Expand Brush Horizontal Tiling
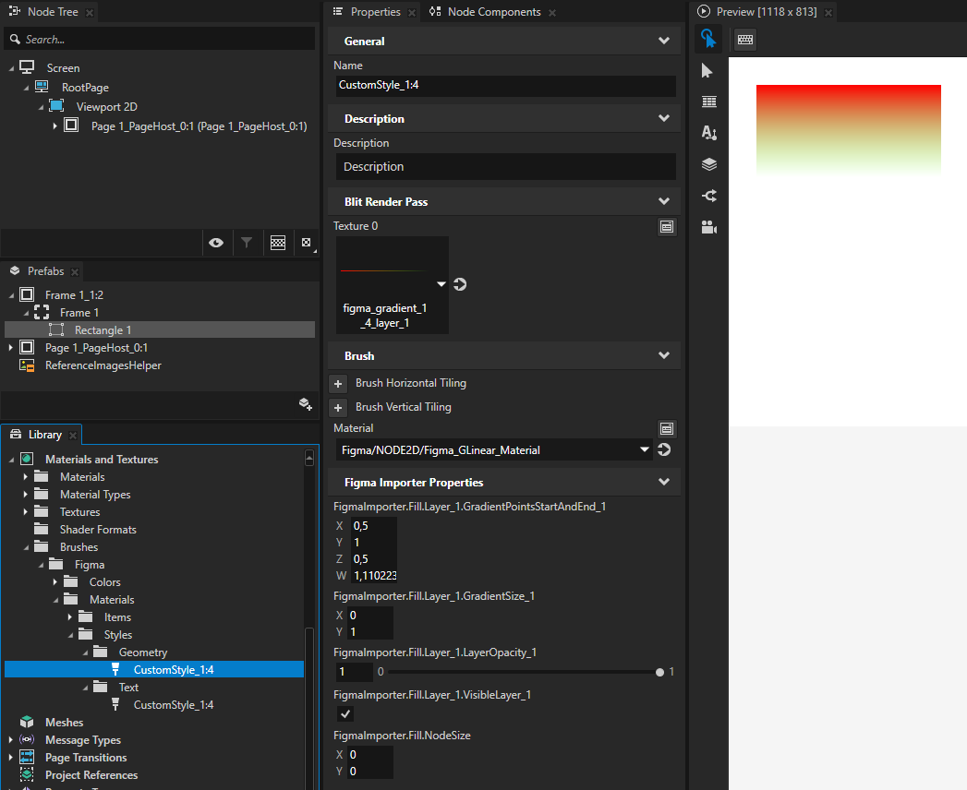This screenshot has height=790, width=967. tap(338, 383)
